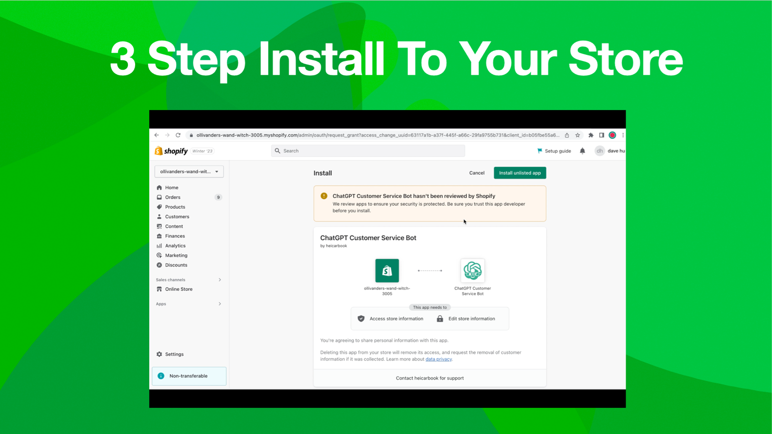Screen dimensions: 772x434
Task: Expand the Sales channels section chevron
Action: point(220,280)
